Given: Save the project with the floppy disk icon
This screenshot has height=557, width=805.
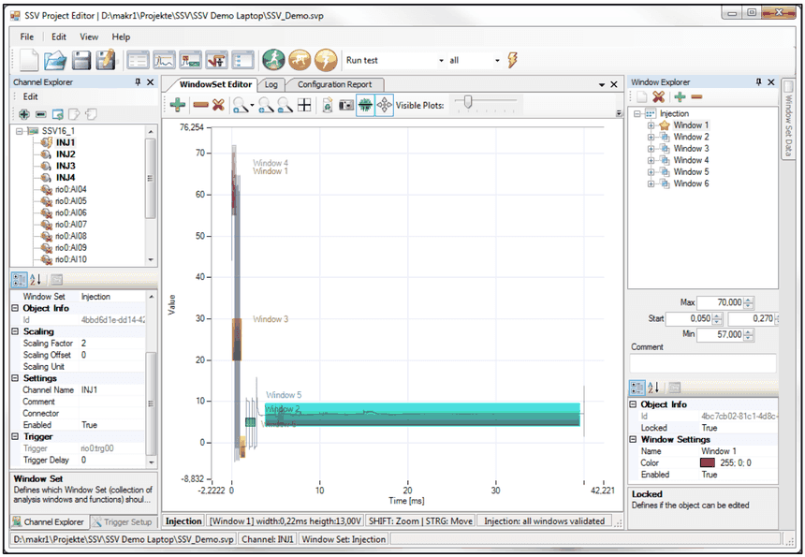Looking at the screenshot, I should [81, 61].
